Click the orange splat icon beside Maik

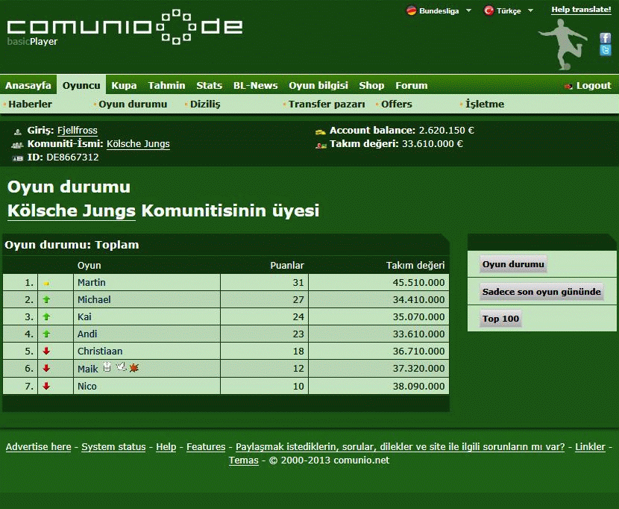point(134,368)
